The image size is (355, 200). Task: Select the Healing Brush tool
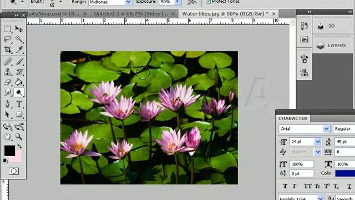click(x=7, y=62)
